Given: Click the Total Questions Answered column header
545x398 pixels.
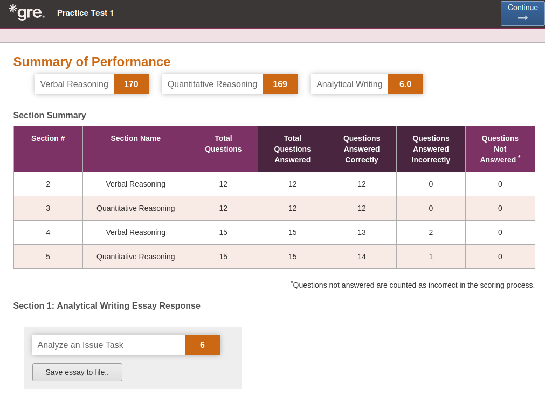Looking at the screenshot, I should click(x=292, y=149).
